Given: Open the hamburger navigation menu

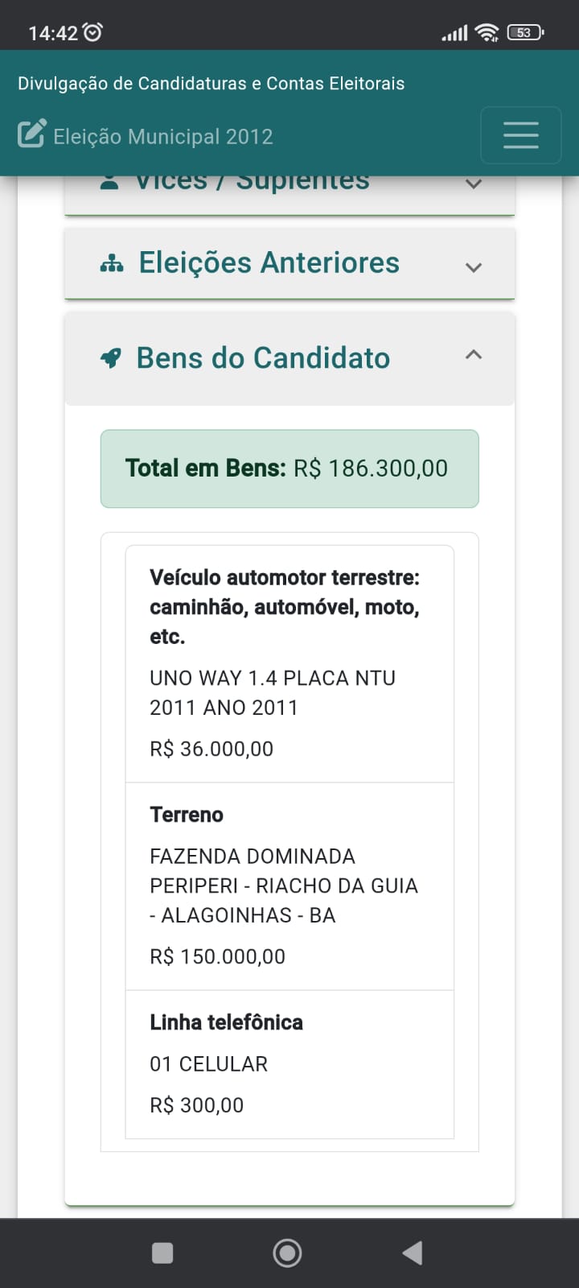Looking at the screenshot, I should (520, 135).
